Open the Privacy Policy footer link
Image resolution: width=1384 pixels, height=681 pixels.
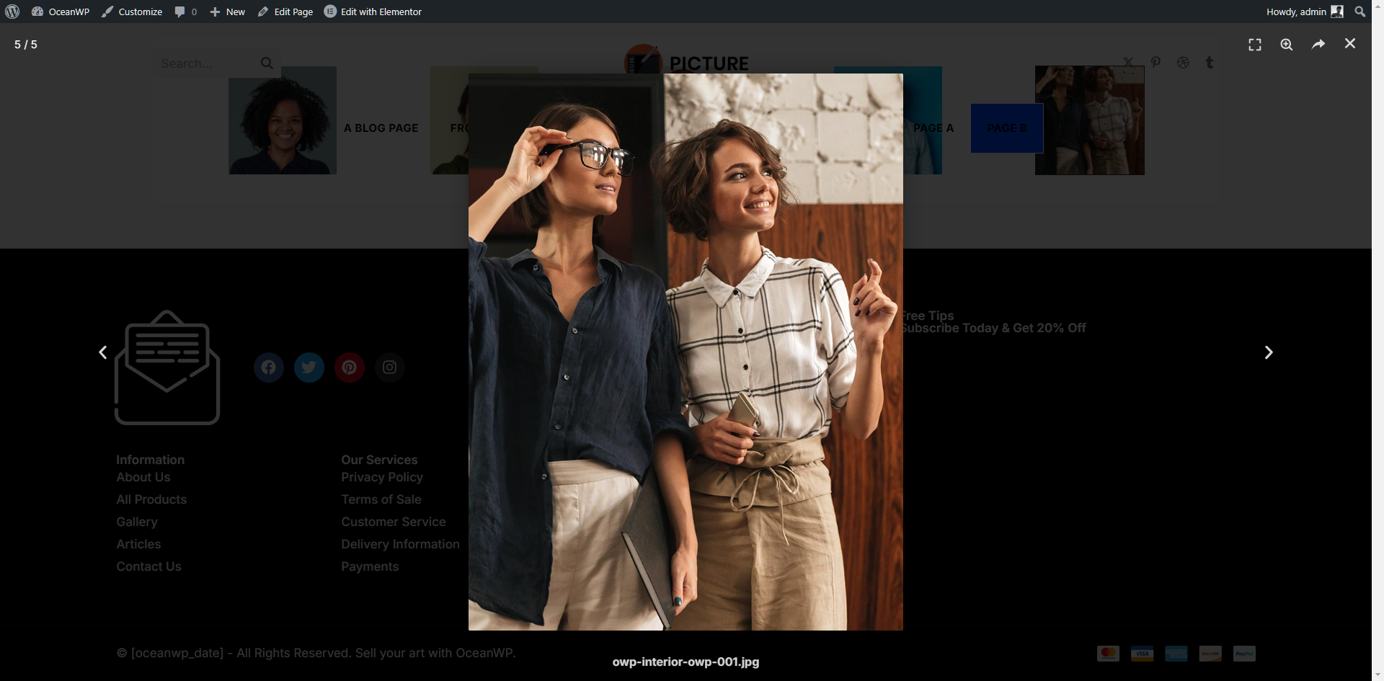pos(382,477)
